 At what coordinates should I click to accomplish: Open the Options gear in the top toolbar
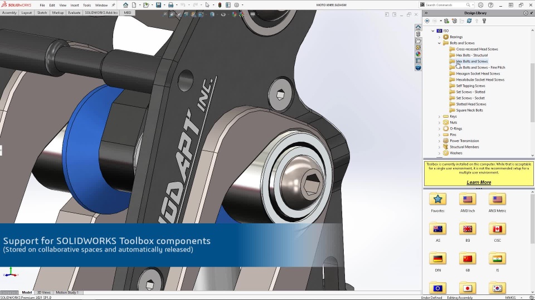tap(236, 5)
